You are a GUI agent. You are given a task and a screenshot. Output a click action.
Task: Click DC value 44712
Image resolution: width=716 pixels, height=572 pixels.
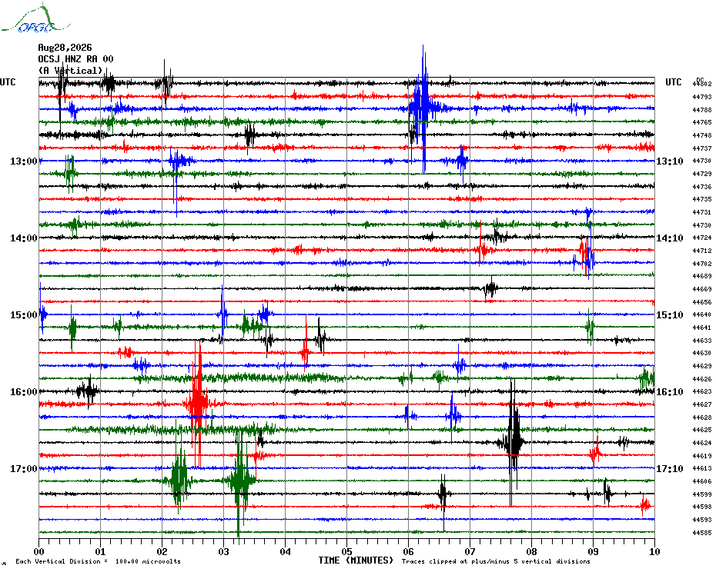tap(702, 251)
